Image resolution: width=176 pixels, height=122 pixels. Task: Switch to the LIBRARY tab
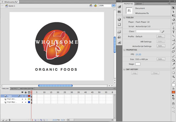(139, 4)
